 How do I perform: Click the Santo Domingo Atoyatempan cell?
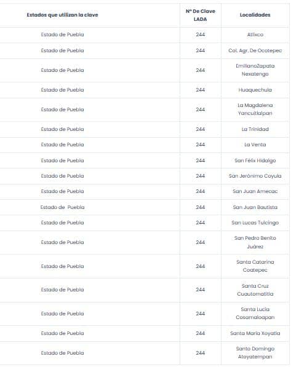(x=255, y=353)
